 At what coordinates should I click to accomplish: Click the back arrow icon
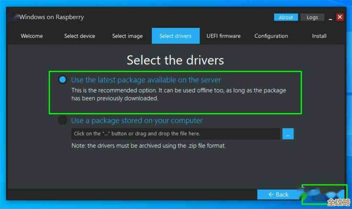(272, 194)
